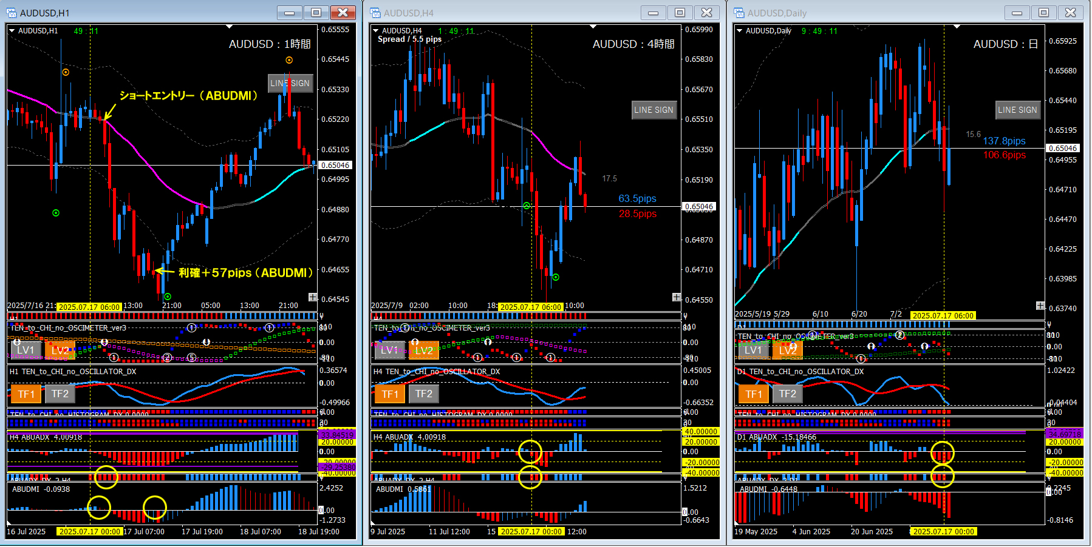Toggle the LV2 button in the Daily window
Viewport: 1092px width, 547px height.
(788, 350)
